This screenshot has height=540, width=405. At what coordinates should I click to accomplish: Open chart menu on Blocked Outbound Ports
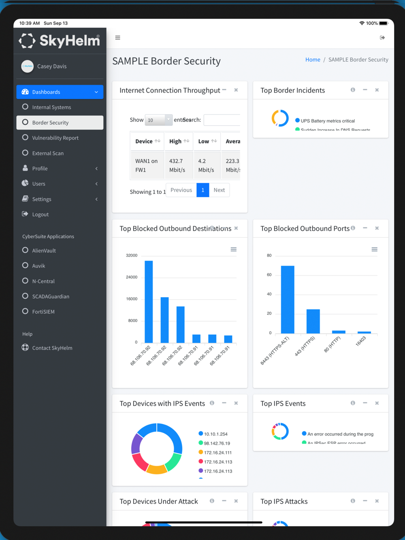pos(375,249)
